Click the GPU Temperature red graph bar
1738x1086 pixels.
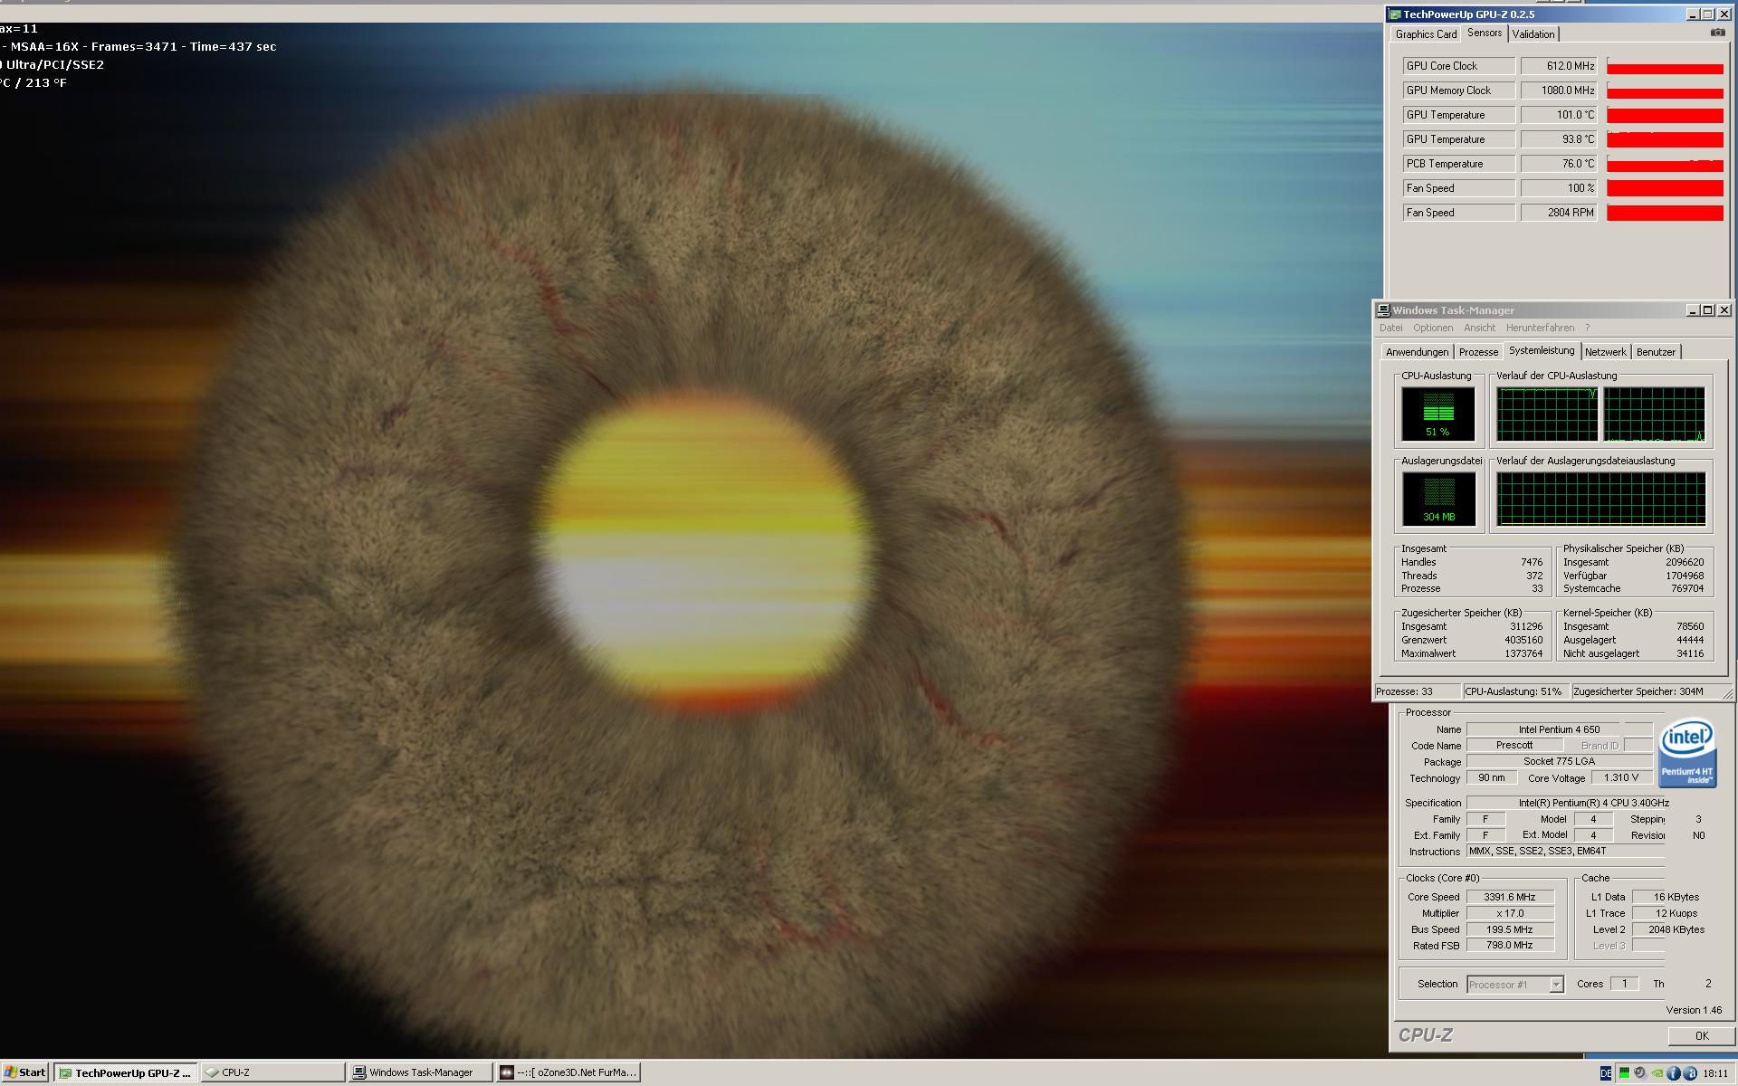[1665, 115]
